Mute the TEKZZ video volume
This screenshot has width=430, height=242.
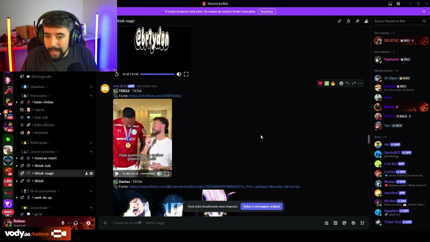[159, 174]
